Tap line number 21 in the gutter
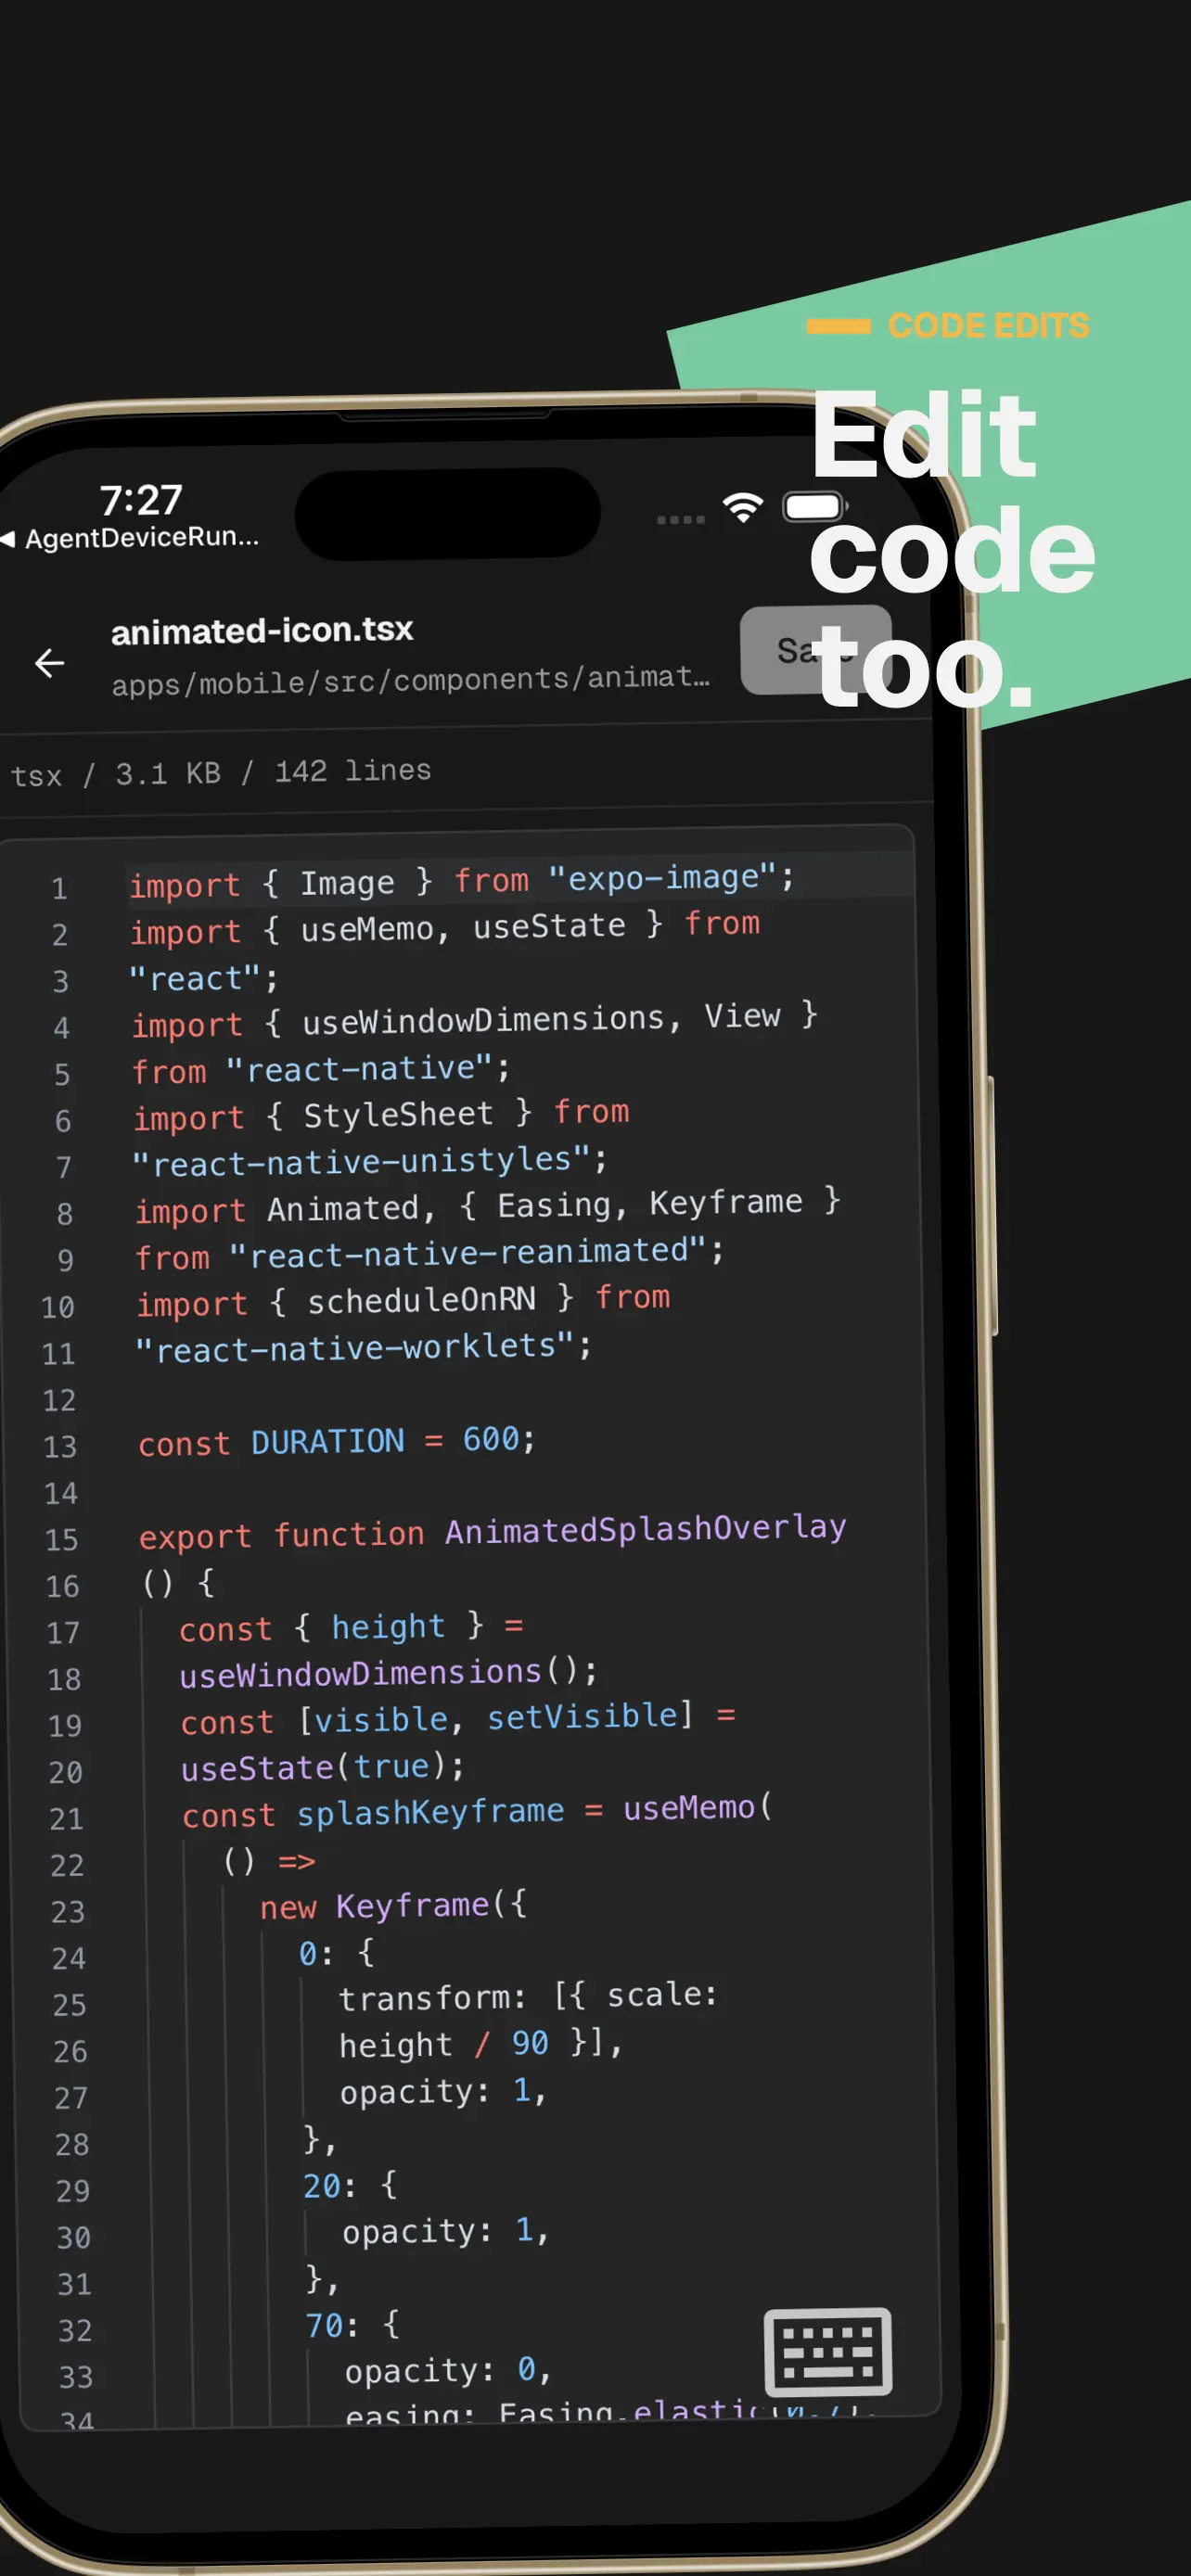This screenshot has height=2576, width=1191. 66,1818
